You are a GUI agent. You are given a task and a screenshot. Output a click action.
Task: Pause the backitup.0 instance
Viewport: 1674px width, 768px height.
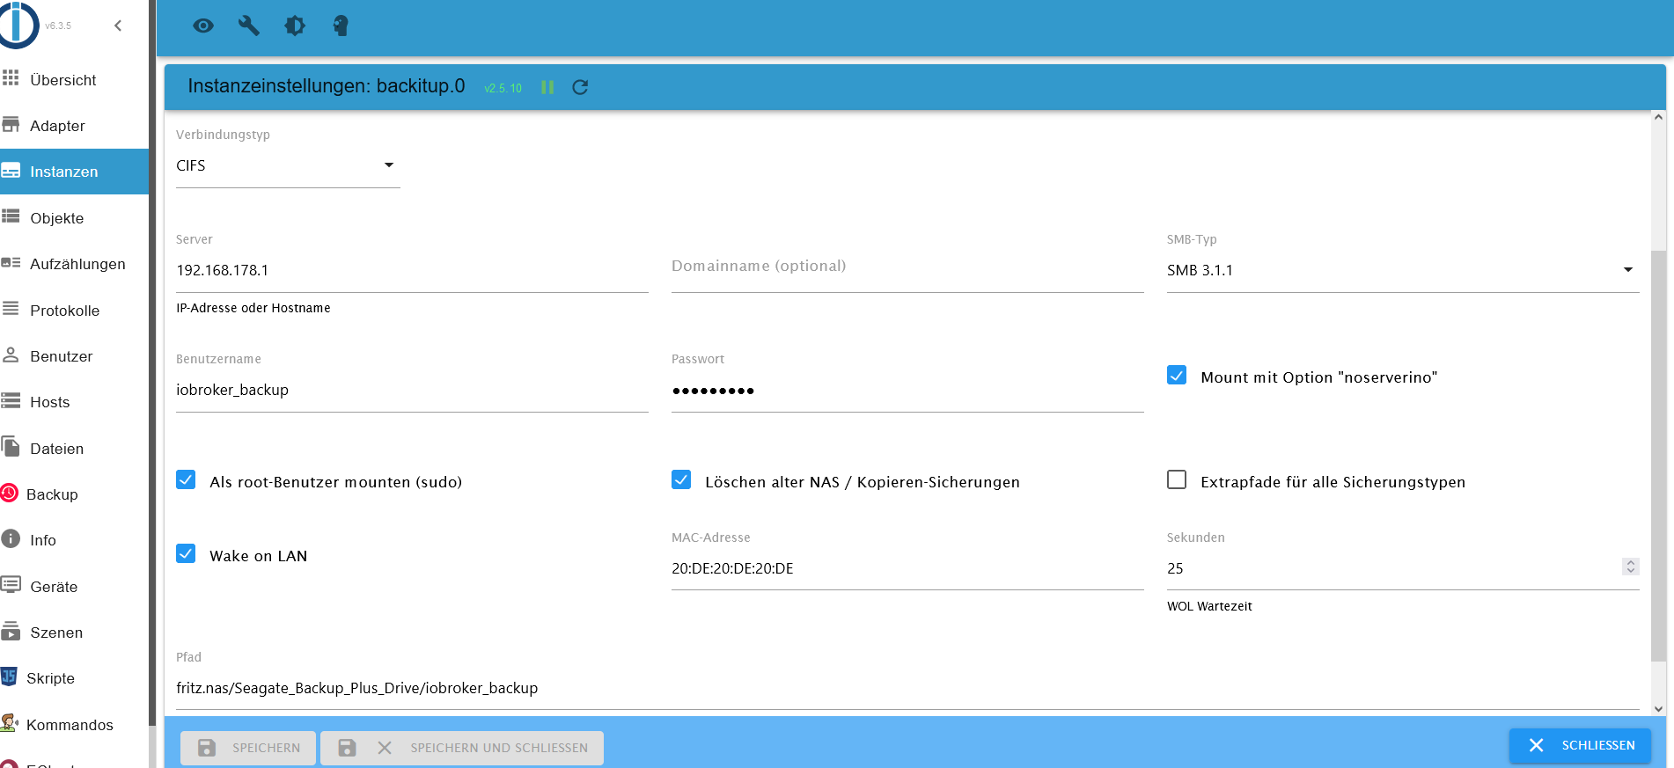coord(547,87)
